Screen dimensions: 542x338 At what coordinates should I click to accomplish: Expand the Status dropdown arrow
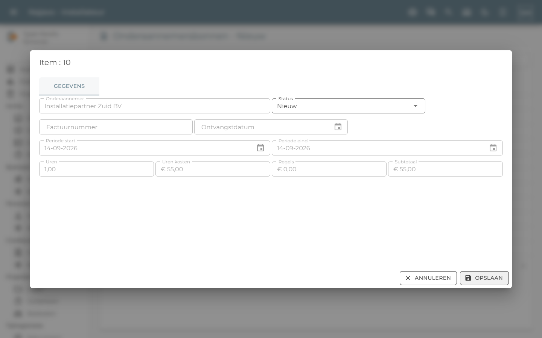click(x=416, y=106)
